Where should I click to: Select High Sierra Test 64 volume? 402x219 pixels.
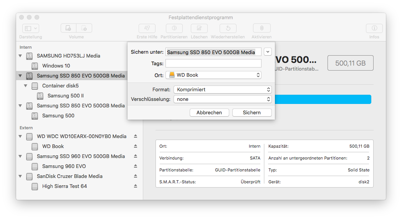[65, 186]
